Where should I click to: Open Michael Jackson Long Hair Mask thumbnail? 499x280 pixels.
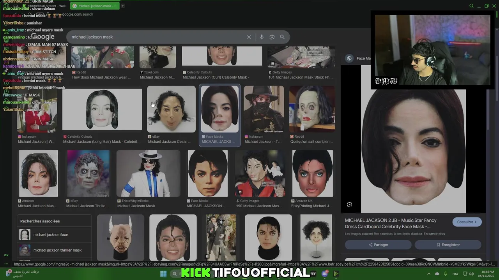click(102, 109)
